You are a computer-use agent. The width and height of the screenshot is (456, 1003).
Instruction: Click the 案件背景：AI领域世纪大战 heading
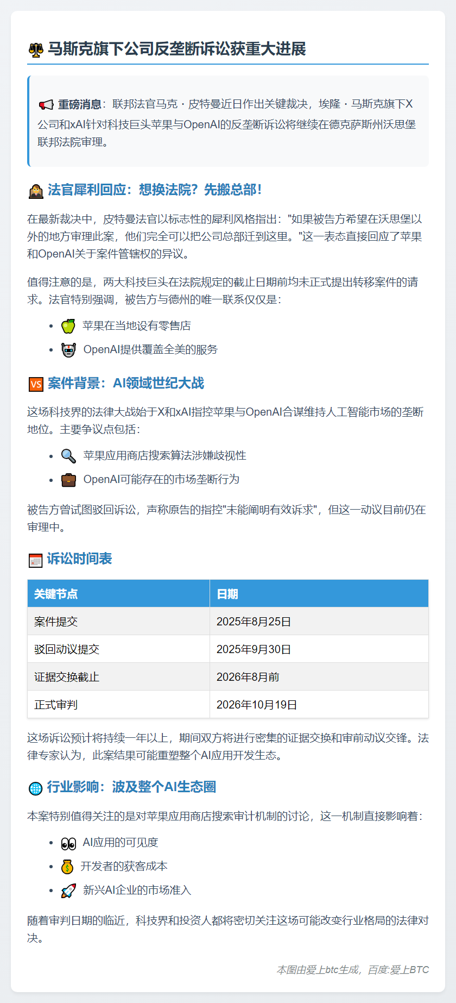[125, 384]
